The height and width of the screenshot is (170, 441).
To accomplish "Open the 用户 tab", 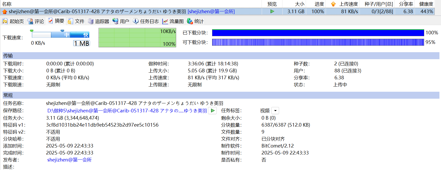I will pyautogui.click(x=121, y=21).
